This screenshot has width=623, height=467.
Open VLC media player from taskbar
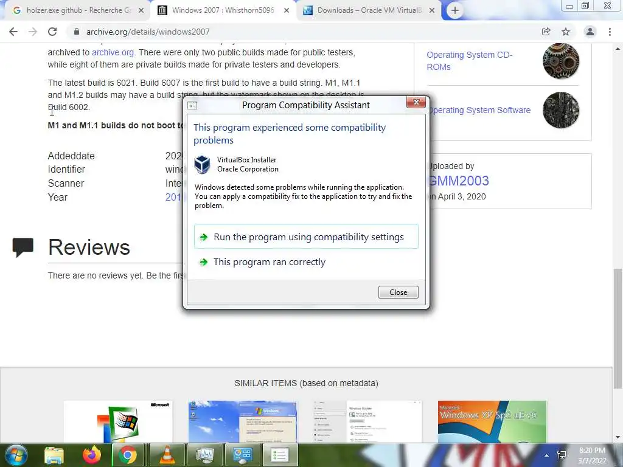[167, 455]
